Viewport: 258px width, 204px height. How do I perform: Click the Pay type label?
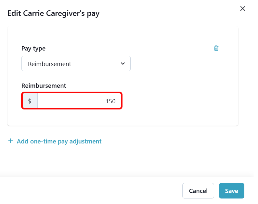click(33, 49)
